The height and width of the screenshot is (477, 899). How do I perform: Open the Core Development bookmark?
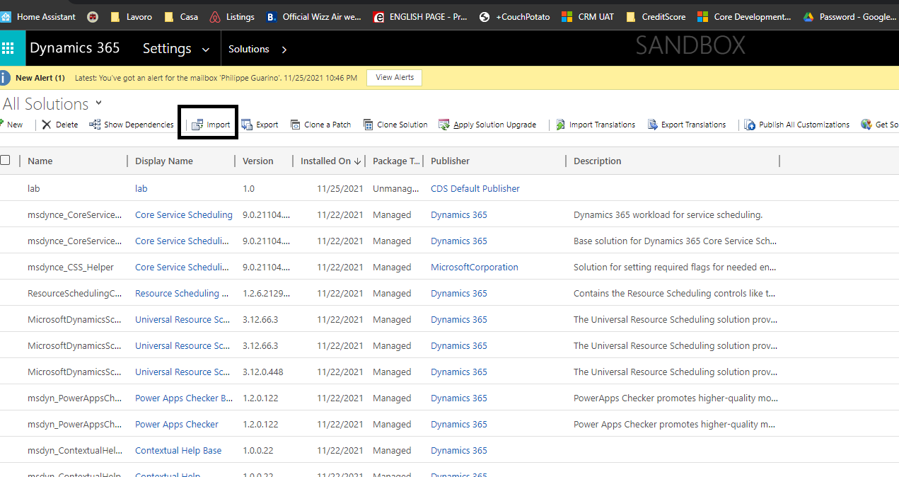(744, 16)
